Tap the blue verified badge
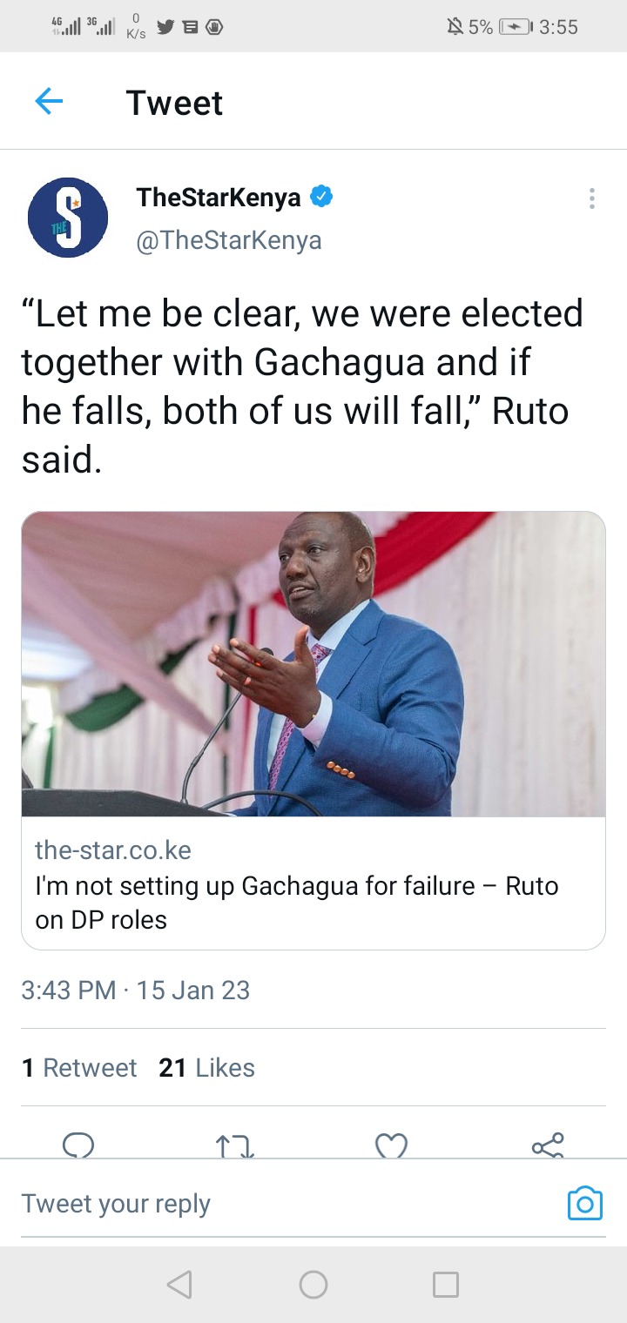This screenshot has height=1323, width=627. point(321,198)
